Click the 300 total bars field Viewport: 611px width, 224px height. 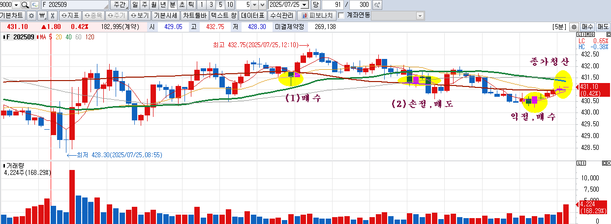361,5
